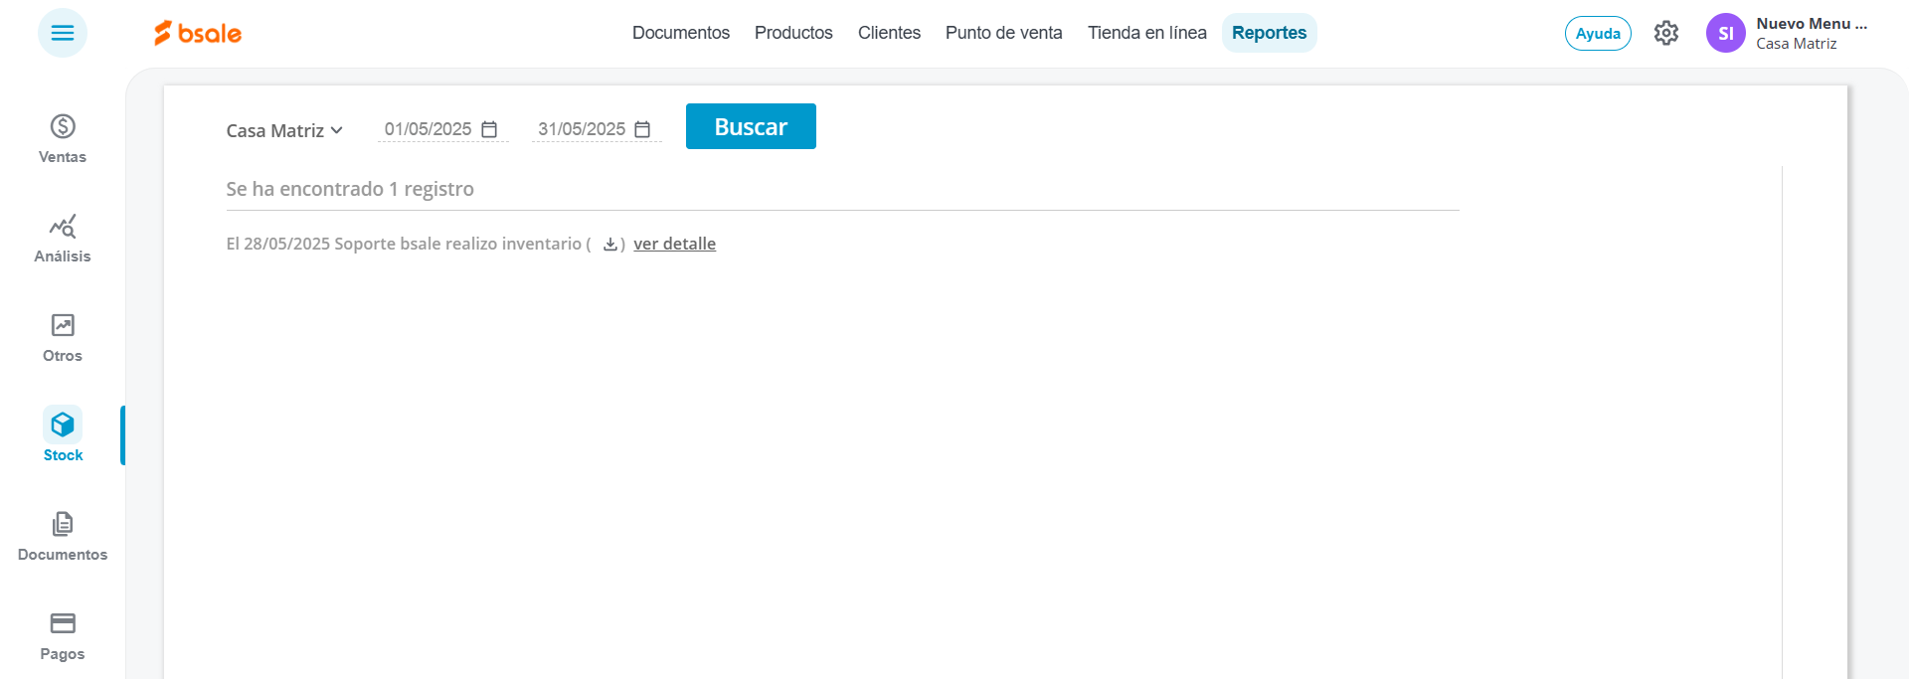Select Stock in the sidebar
1909x679 pixels.
(x=63, y=435)
